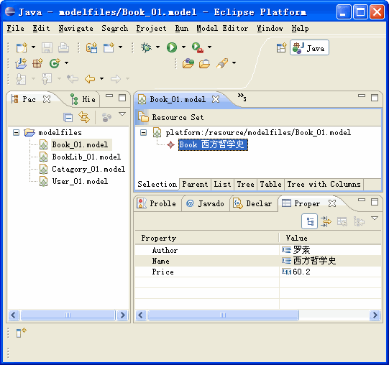The image size is (389, 365).
Task: Select Catagory_01.model file
Action: pyautogui.click(x=88, y=169)
